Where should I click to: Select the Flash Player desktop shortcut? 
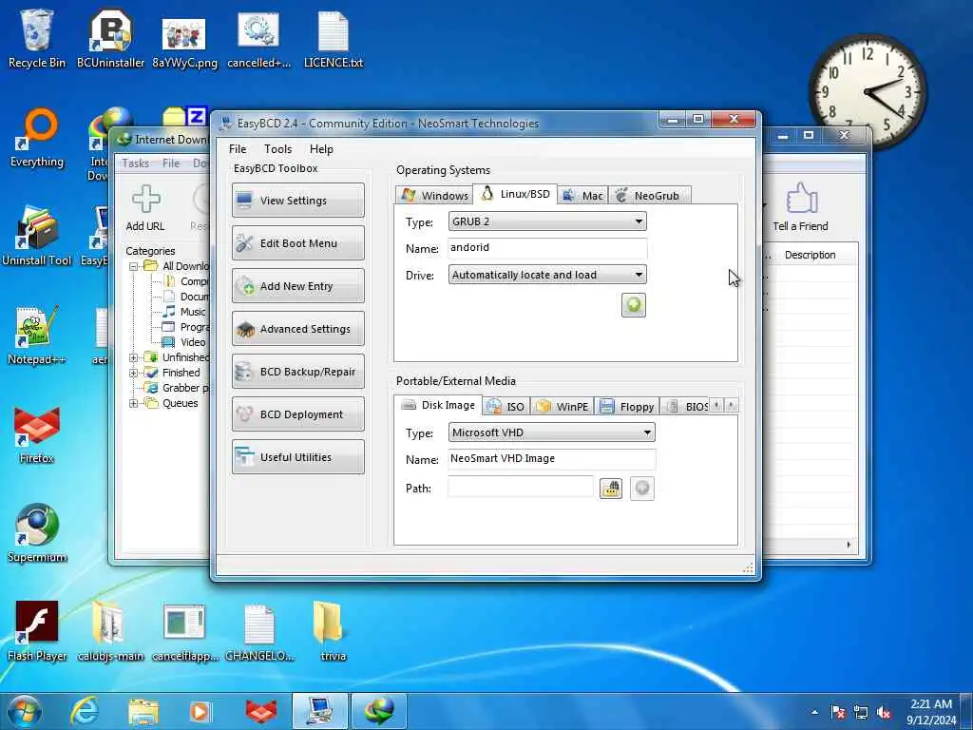(37, 632)
